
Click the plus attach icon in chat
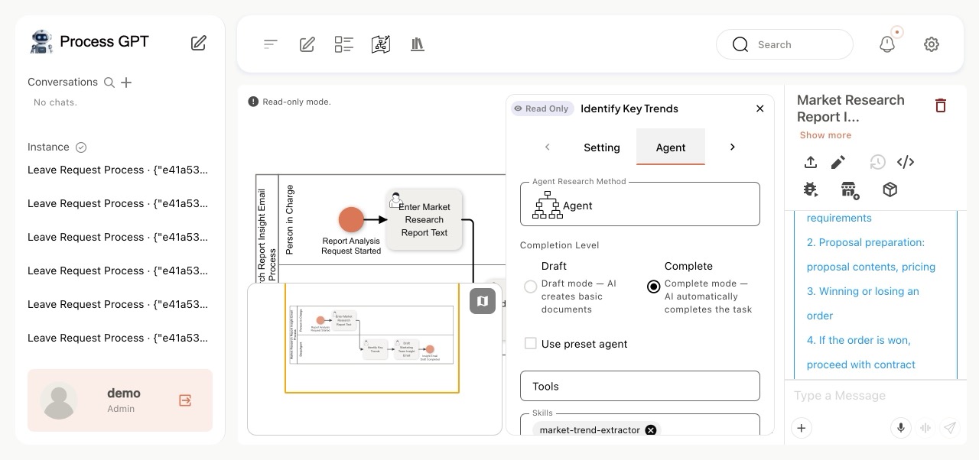pos(802,428)
